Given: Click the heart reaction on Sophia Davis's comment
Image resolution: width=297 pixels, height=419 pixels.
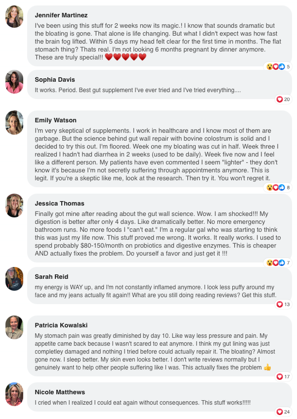Looking at the screenshot, I should pyautogui.click(x=280, y=99).
